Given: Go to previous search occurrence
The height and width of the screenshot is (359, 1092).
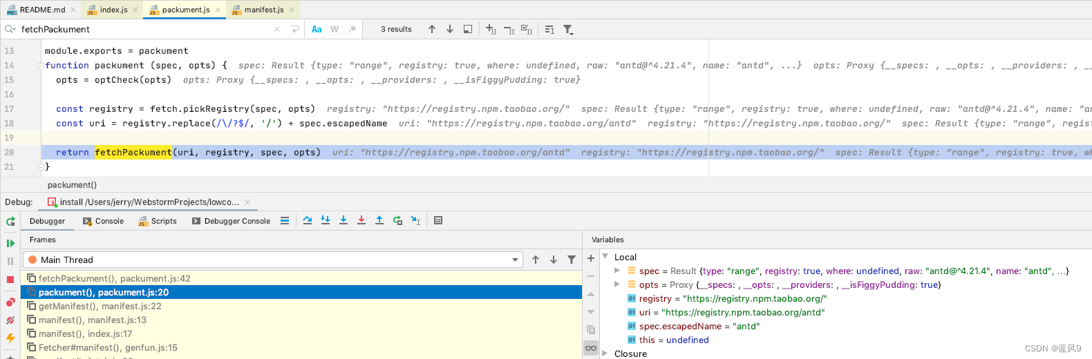Looking at the screenshot, I should [x=432, y=29].
